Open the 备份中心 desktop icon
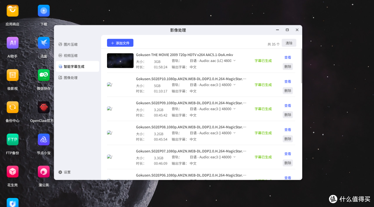 [x=12, y=107]
